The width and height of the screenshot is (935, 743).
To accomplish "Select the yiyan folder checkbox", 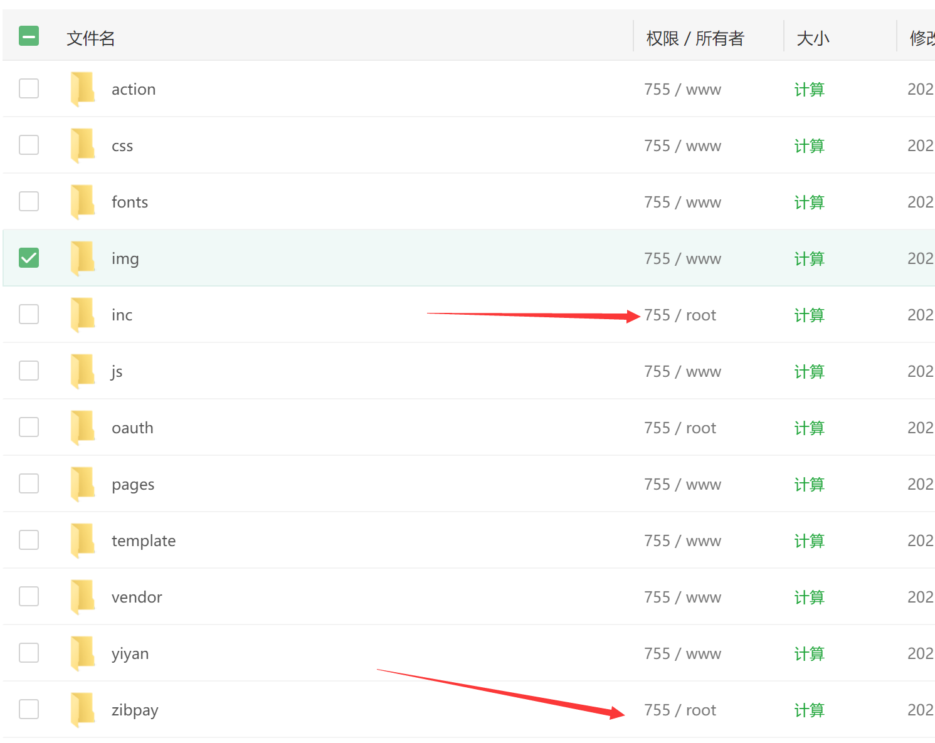I will (29, 653).
